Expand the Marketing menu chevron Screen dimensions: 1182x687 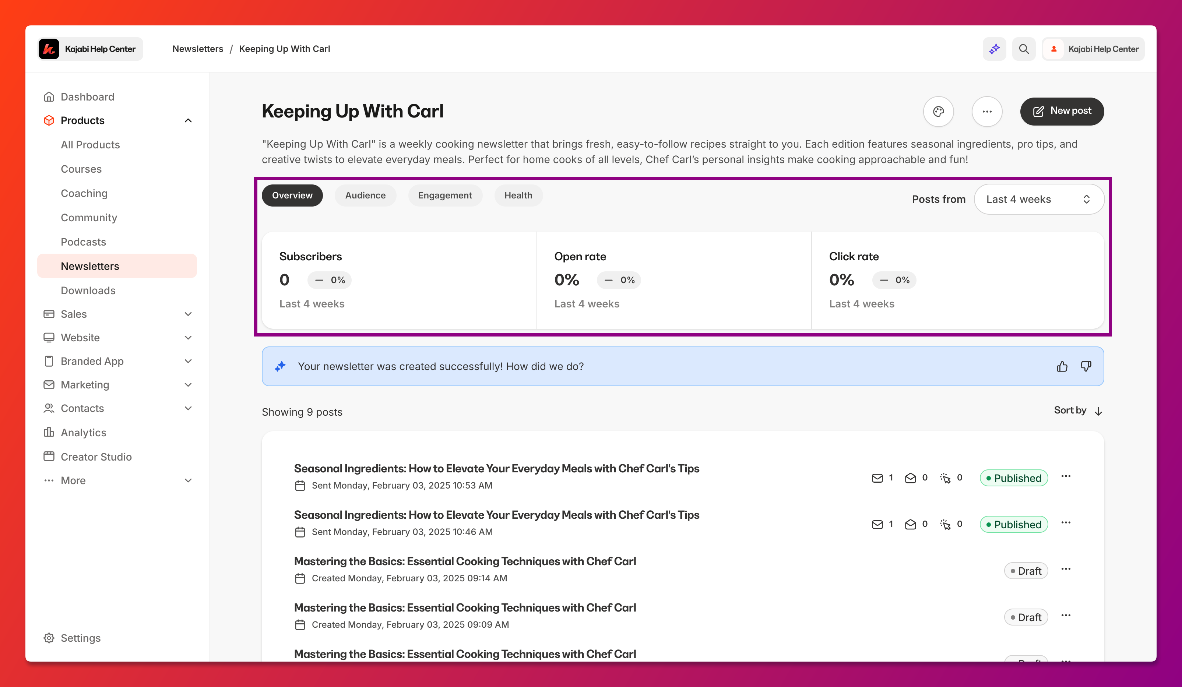pos(188,385)
